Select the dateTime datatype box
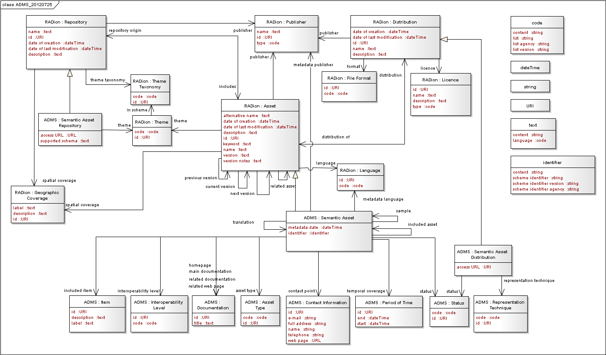The height and width of the screenshot is (355, 606). (529, 67)
